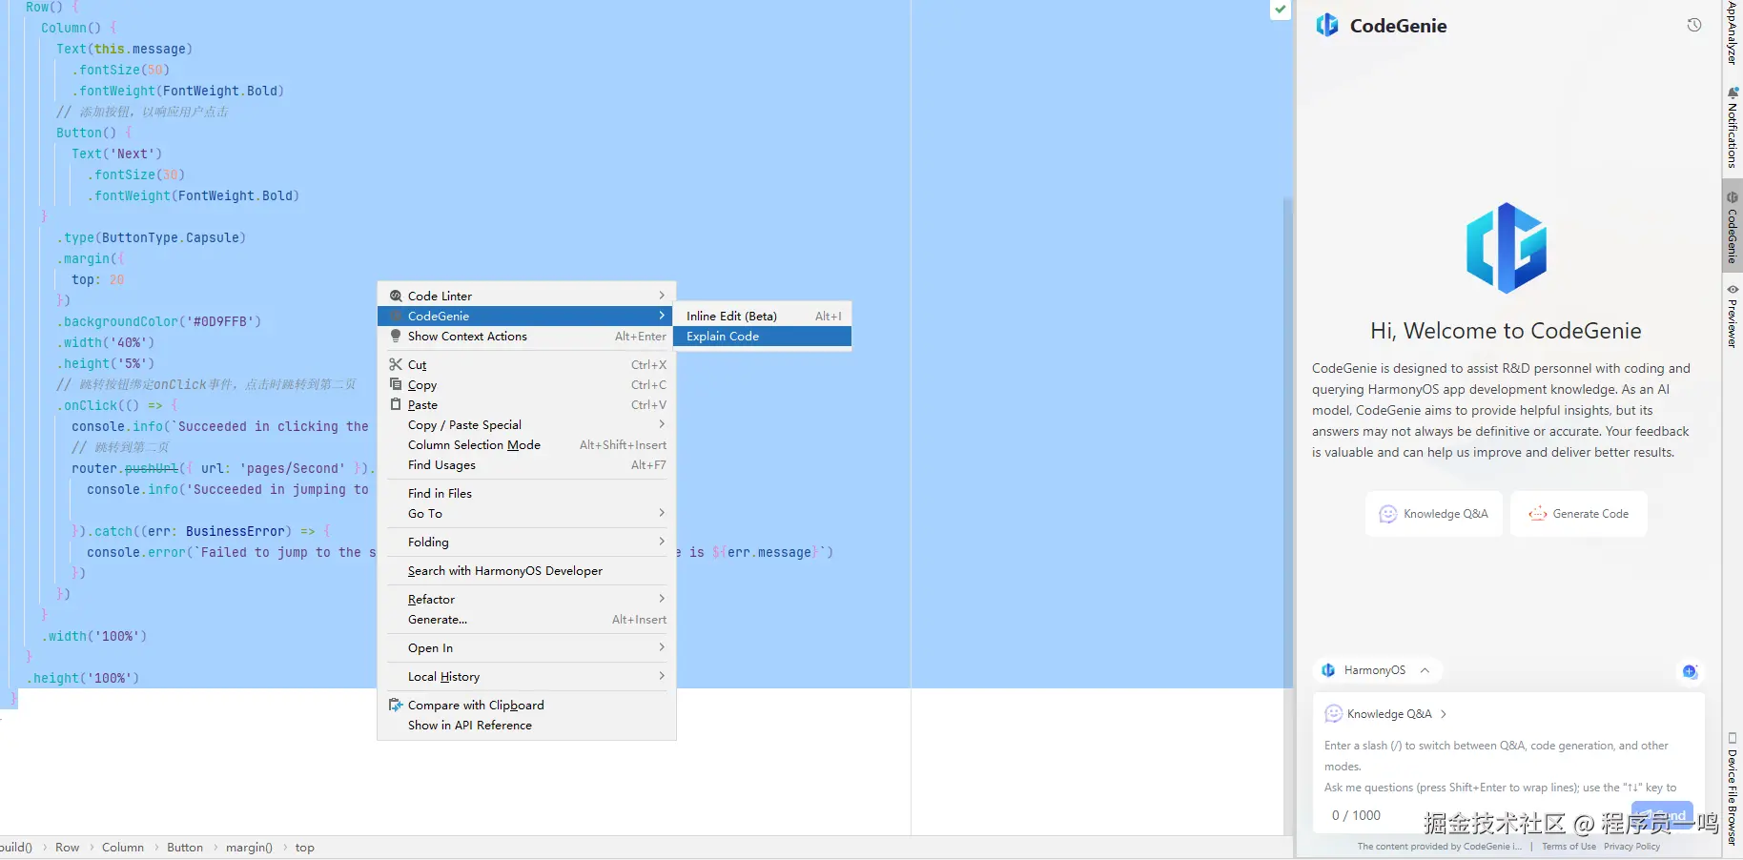Click the Knowledge Q&A welcome card button
This screenshot has height=860, width=1743.
[1434, 514]
